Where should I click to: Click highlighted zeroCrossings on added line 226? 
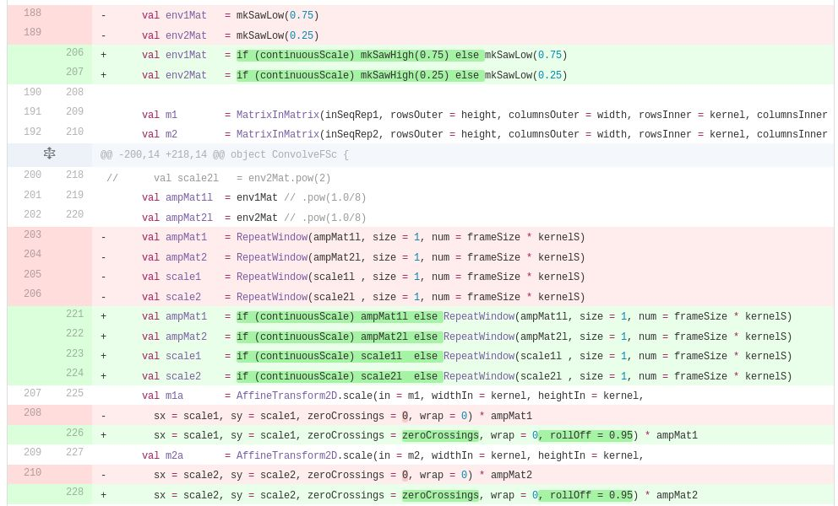[440, 436]
